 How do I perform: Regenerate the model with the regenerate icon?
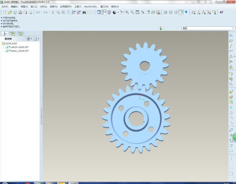pyautogui.click(x=74, y=12)
